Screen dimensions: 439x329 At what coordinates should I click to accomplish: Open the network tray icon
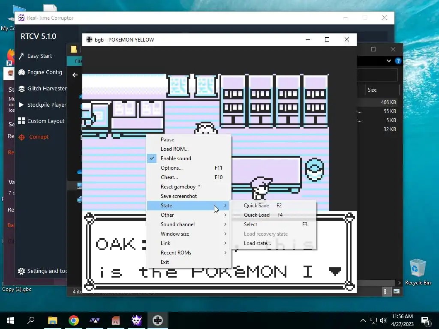tap(373, 320)
